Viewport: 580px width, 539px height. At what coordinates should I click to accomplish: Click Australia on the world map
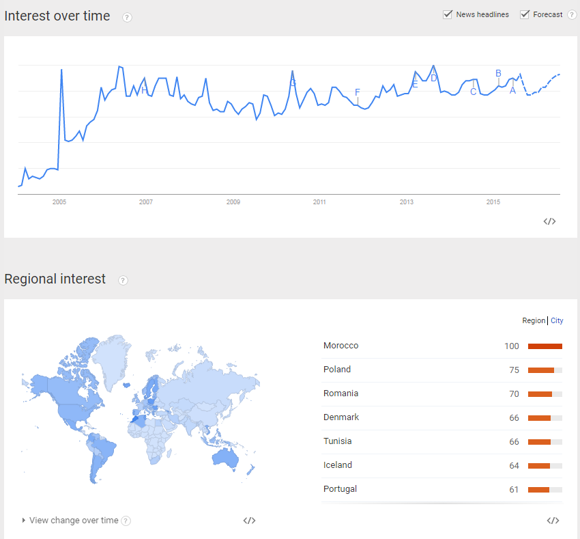tap(225, 458)
